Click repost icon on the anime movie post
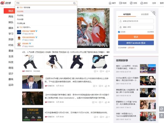This screenshot has width=164, height=123. tap(95, 71)
